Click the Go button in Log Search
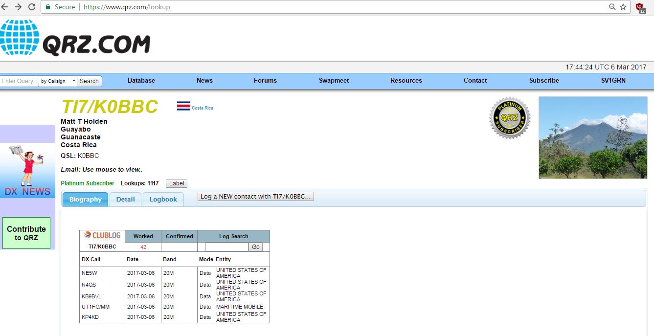Screen dimensions: 654x336 click(x=256, y=247)
